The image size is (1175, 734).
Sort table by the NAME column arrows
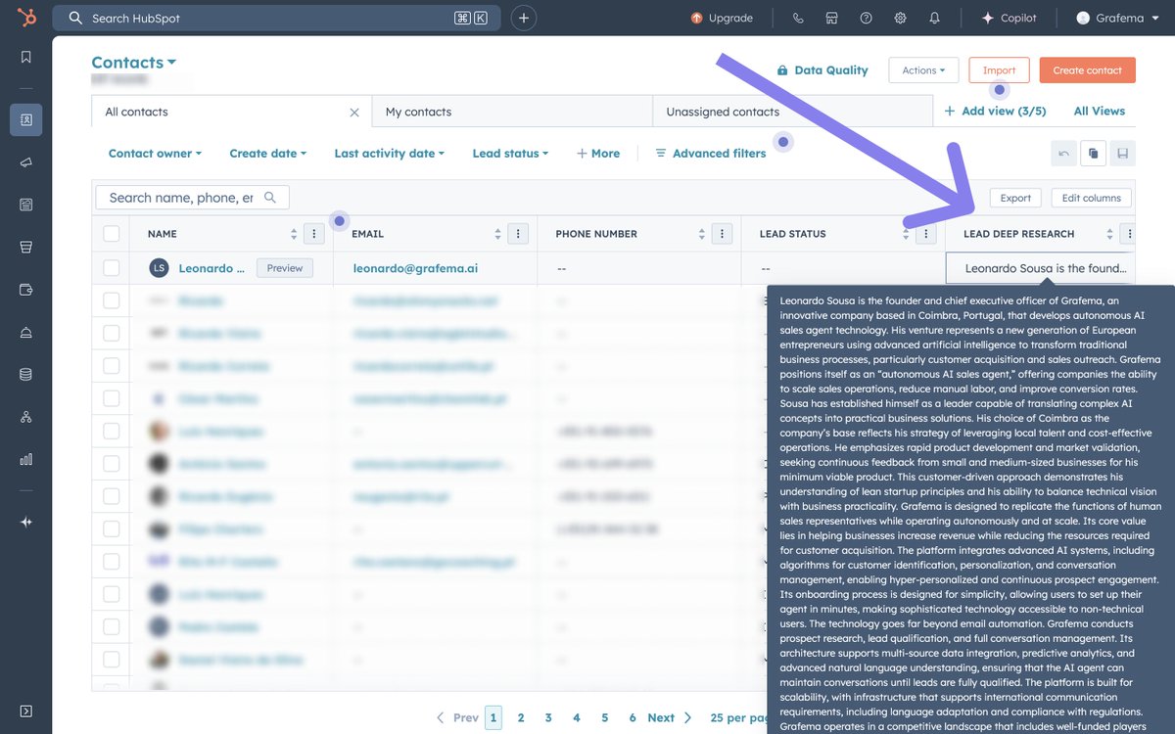(294, 234)
